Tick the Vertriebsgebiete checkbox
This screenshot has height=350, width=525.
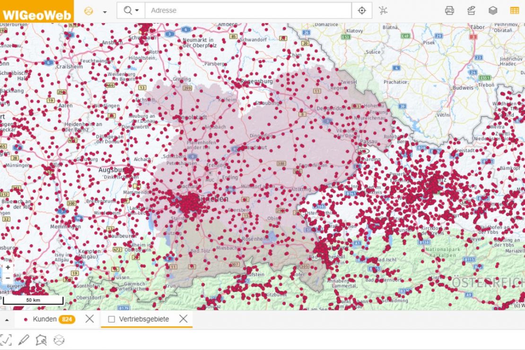pos(112,319)
